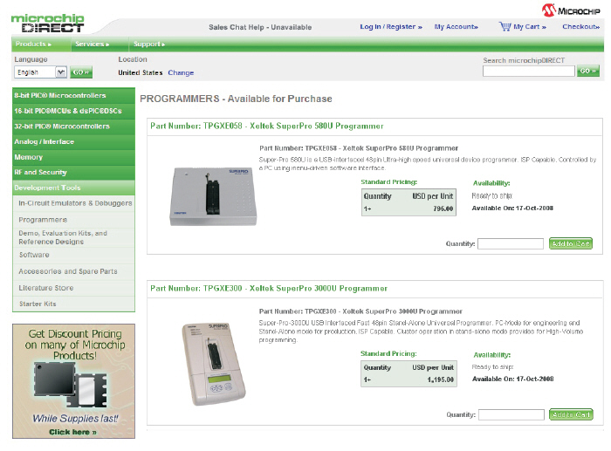Select 16-bit PIC MCUs & dsPIC DSCs
This screenshot has width=611, height=451.
(73, 111)
